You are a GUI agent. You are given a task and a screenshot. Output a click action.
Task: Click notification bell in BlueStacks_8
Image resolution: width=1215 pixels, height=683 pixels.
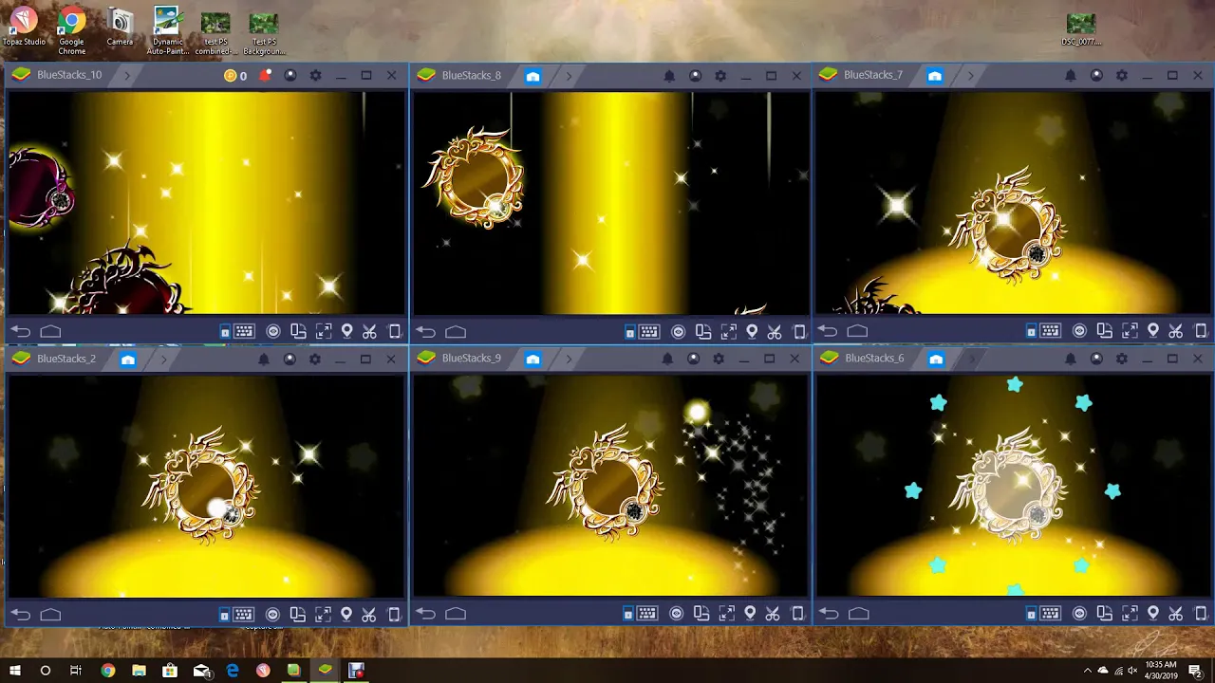pyautogui.click(x=669, y=76)
